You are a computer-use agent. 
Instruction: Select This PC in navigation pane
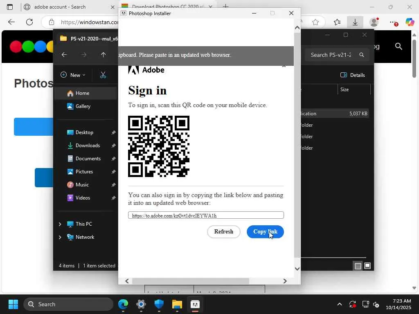click(83, 224)
